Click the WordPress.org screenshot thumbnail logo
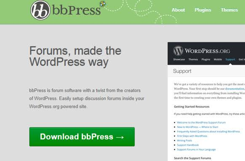The image size is (245, 161). tap(178, 50)
